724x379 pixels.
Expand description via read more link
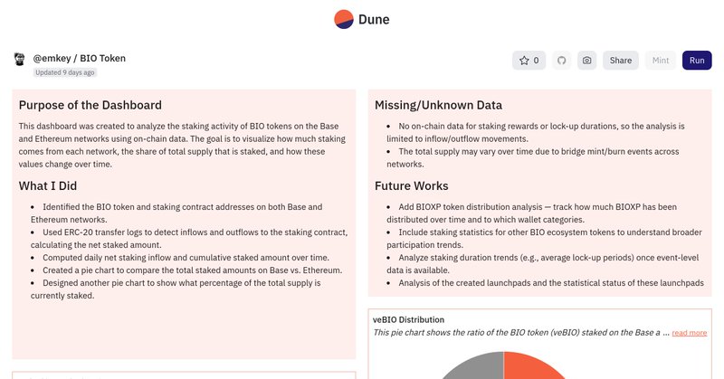point(690,333)
